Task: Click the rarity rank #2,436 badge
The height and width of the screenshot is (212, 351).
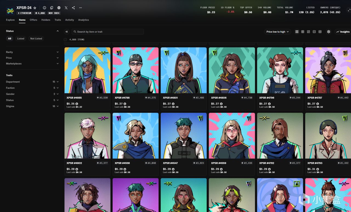Action: 247,163
